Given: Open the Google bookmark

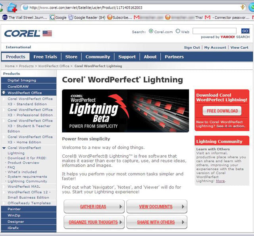Looking at the screenshot, I should 58,17.
